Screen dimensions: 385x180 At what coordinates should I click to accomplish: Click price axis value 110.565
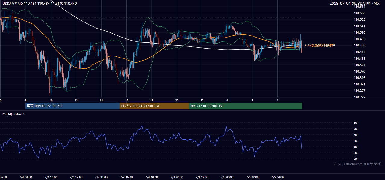(359, 19)
